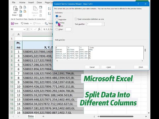Select the Datas sheet tab

tap(31, 116)
